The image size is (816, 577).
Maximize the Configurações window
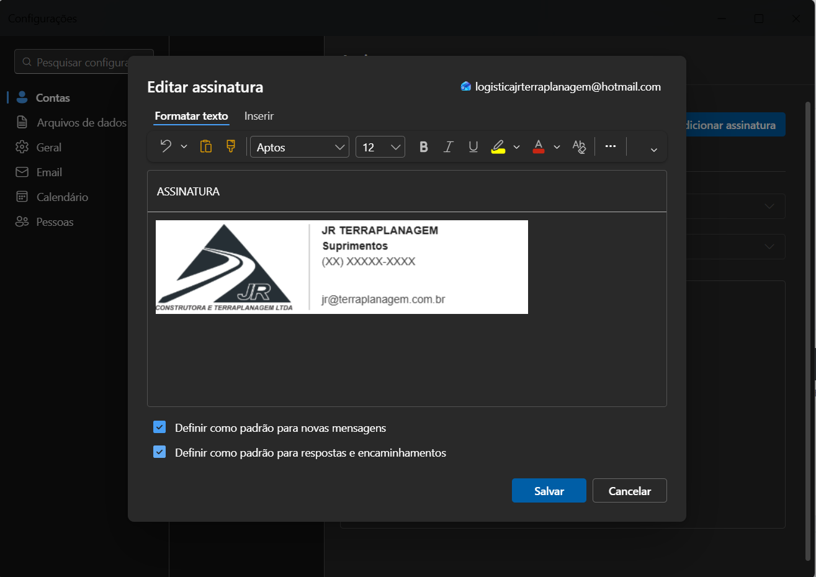tap(759, 19)
